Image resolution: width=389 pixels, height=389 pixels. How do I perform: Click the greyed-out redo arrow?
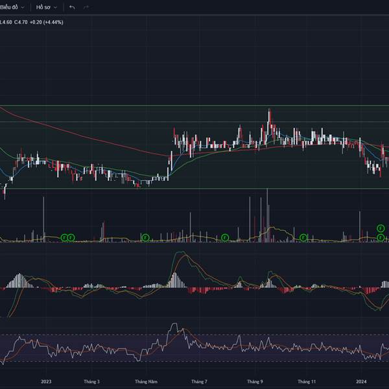coord(86,7)
